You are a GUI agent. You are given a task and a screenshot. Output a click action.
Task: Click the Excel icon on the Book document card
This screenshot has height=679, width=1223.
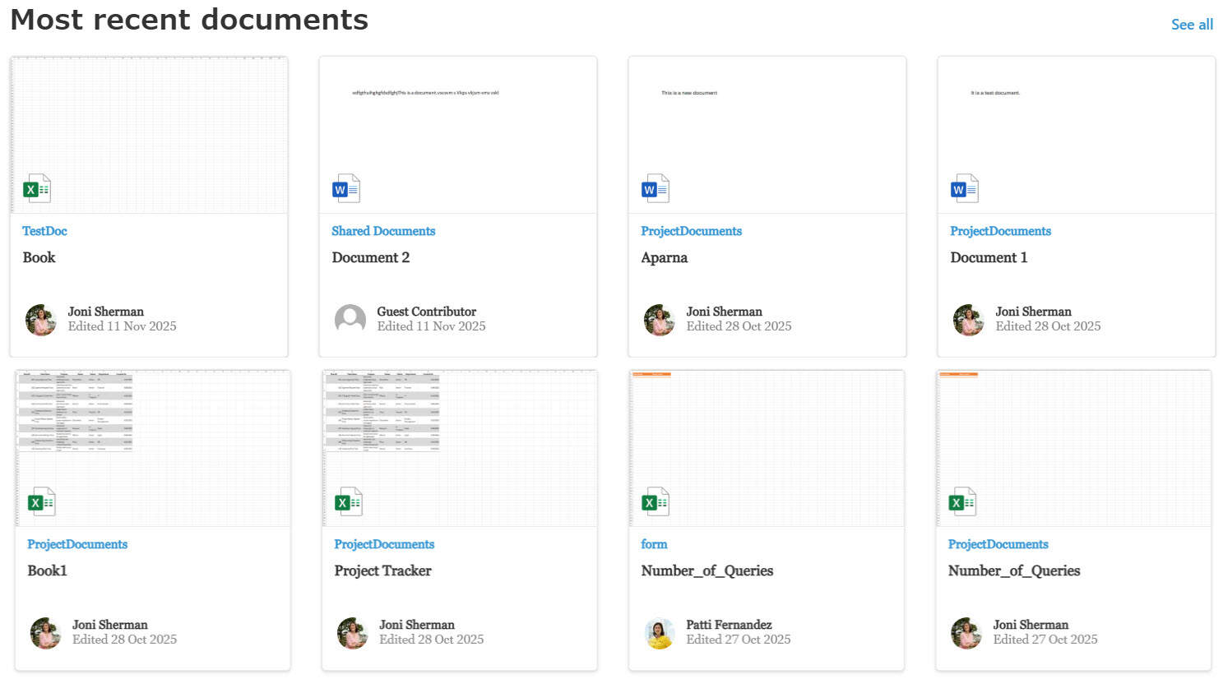pyautogui.click(x=36, y=187)
